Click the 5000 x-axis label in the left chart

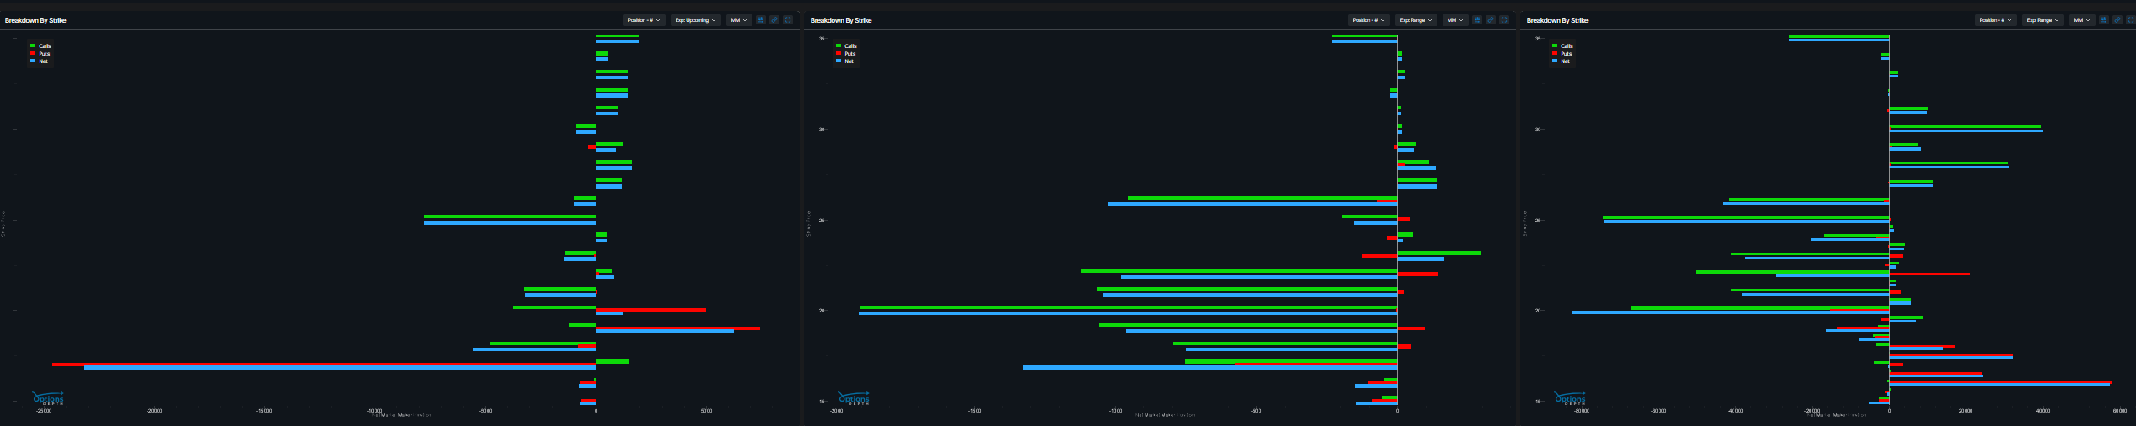[x=706, y=411]
